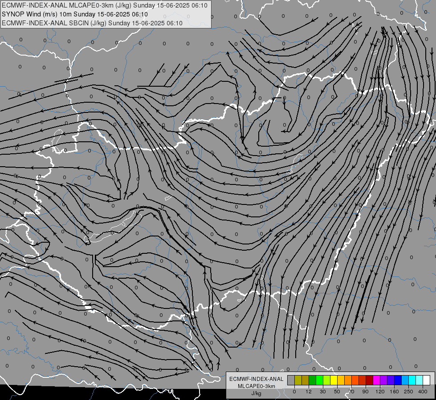Select the pure yellow legend swatch
Screen dimensions: 436x400
[334, 380]
